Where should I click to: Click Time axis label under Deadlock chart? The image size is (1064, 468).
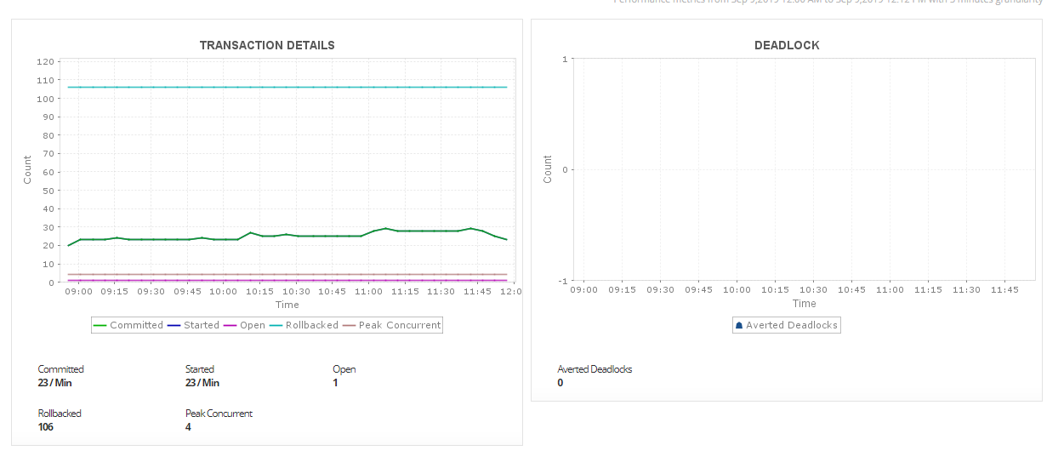[804, 304]
